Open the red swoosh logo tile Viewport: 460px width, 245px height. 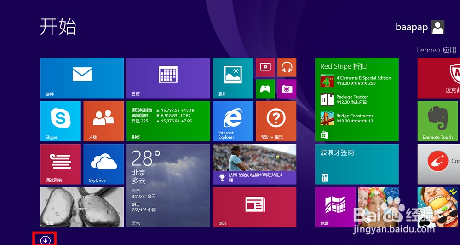(439, 164)
